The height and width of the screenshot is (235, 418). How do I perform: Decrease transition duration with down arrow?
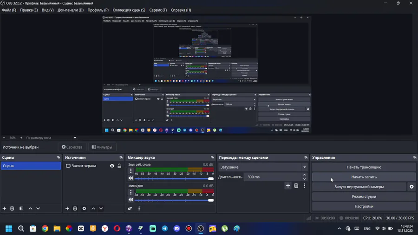coord(304,179)
